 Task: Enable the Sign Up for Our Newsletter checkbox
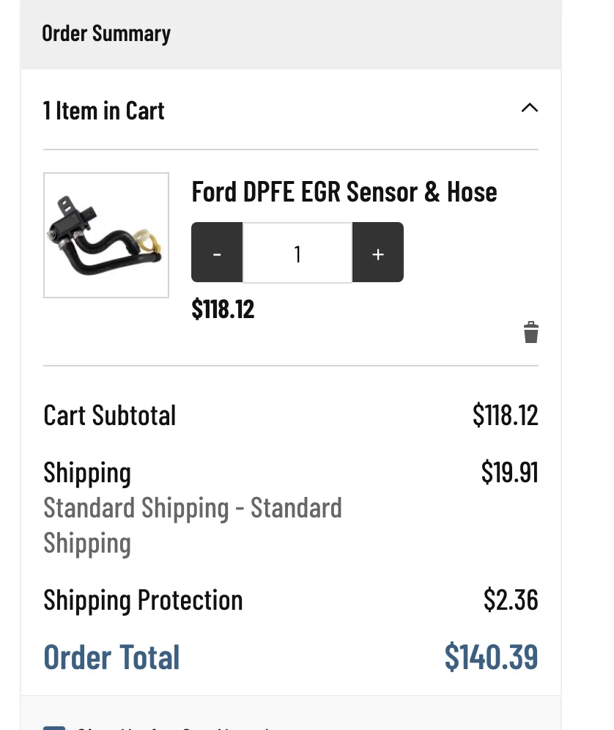coord(55,726)
